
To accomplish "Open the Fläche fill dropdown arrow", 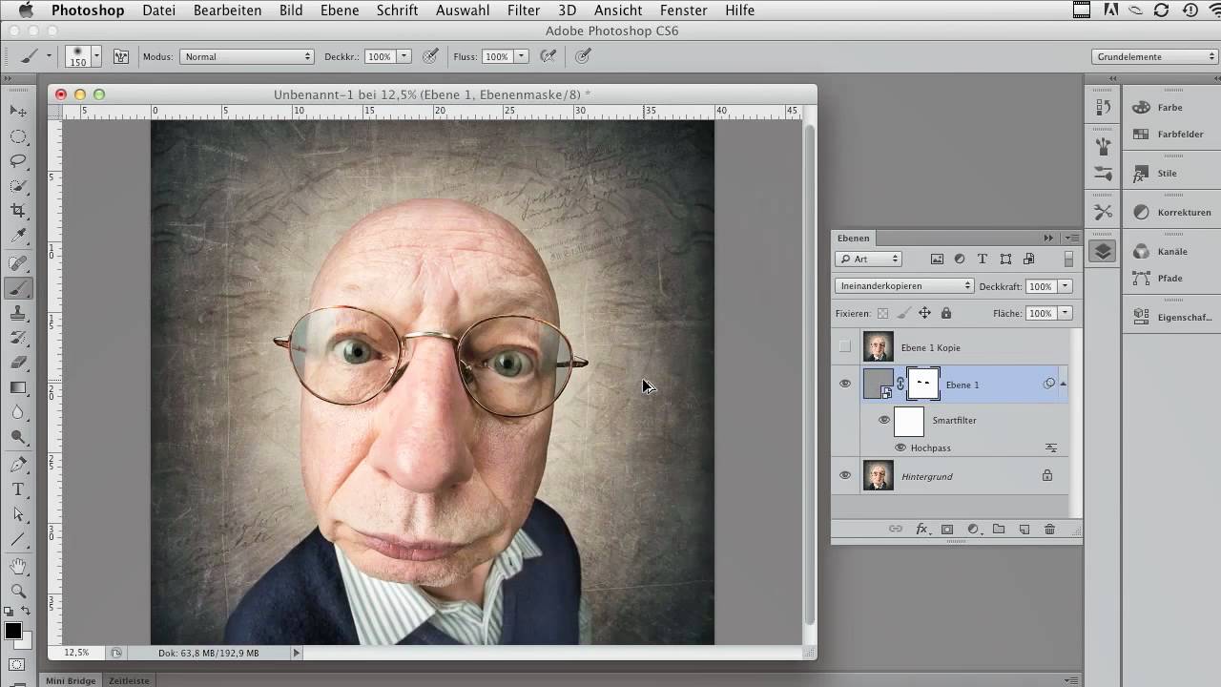I will 1066,313.
